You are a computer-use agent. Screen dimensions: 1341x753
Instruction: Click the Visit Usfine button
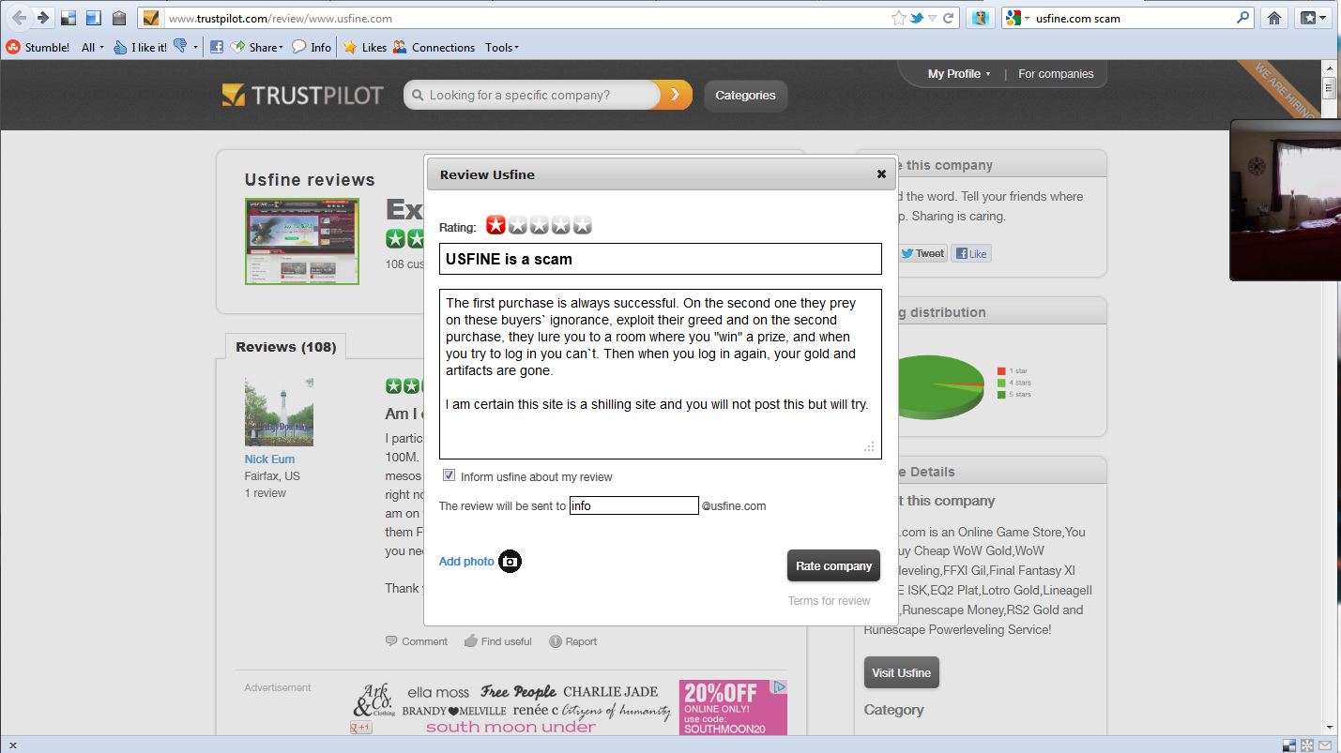(901, 672)
